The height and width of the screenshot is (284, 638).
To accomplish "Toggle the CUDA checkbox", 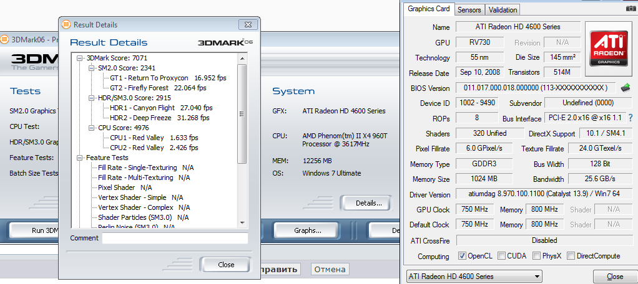I will pos(501,256).
